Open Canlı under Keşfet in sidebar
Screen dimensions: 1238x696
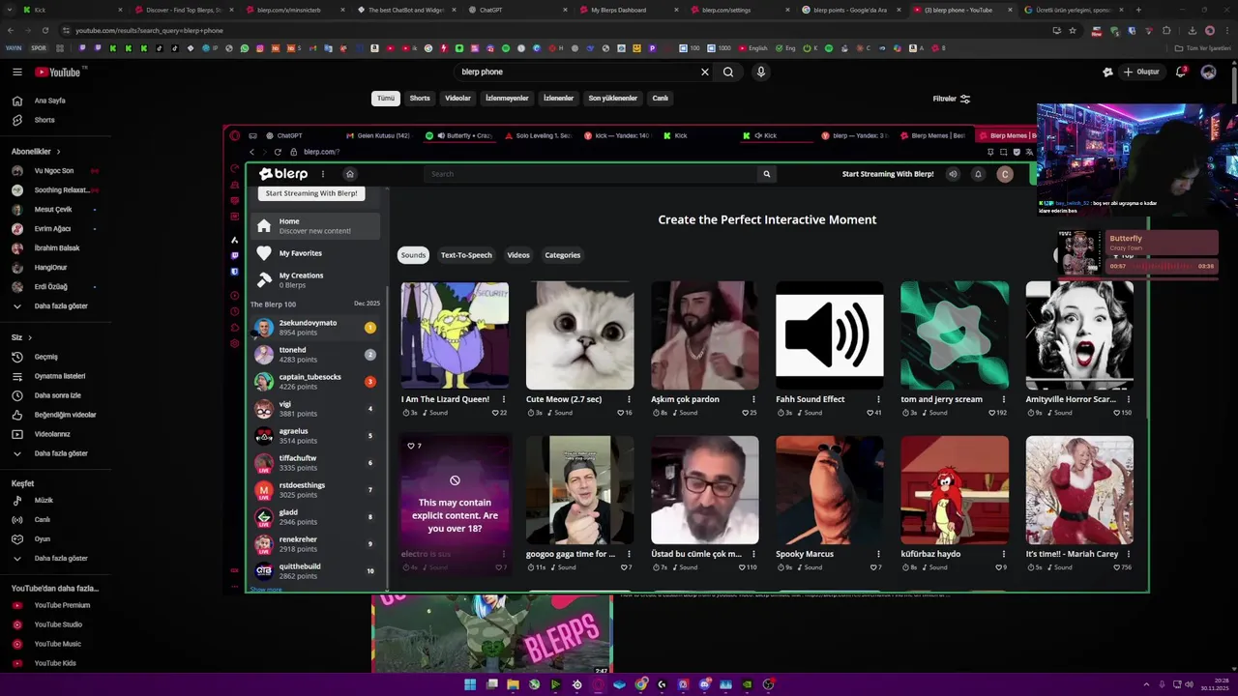pos(43,520)
